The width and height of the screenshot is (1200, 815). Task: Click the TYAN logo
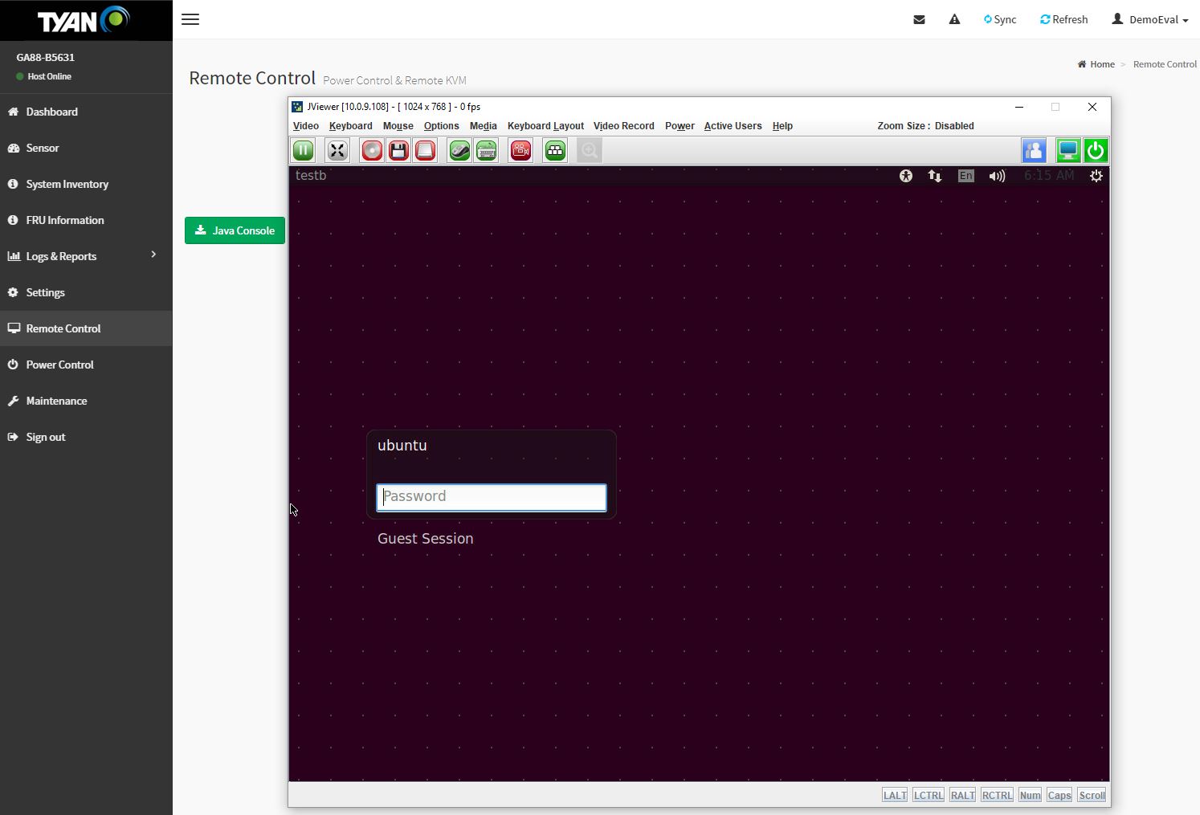[84, 20]
